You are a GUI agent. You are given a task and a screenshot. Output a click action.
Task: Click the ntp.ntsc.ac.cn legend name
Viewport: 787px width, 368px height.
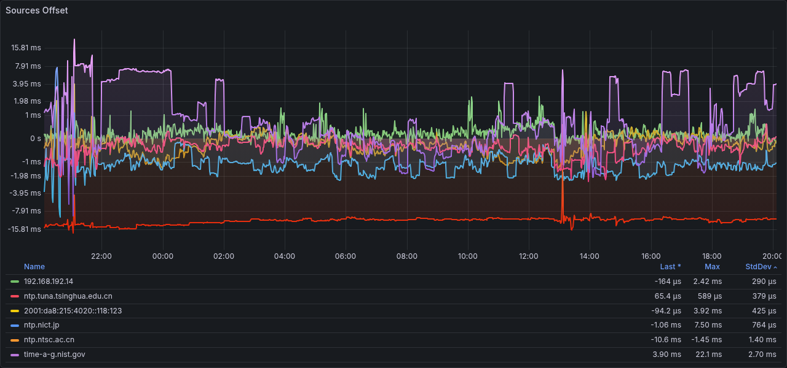point(49,340)
